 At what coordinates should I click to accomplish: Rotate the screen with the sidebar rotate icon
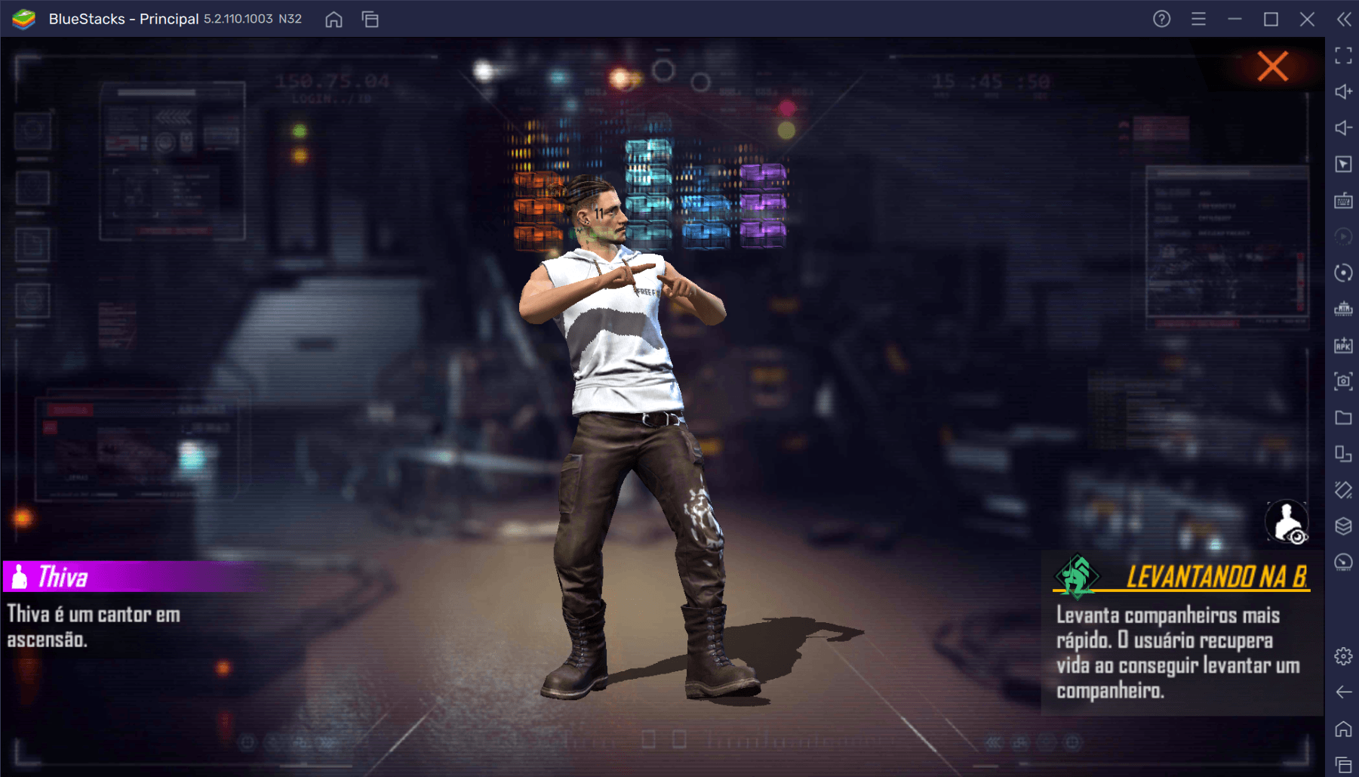(1343, 454)
